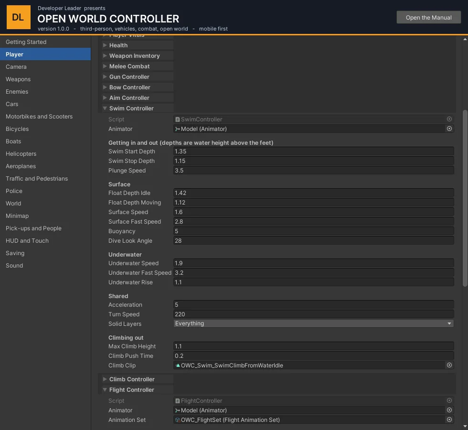The width and height of the screenshot is (468, 430).
Task: Click the Open the Manual button
Action: coord(429,17)
